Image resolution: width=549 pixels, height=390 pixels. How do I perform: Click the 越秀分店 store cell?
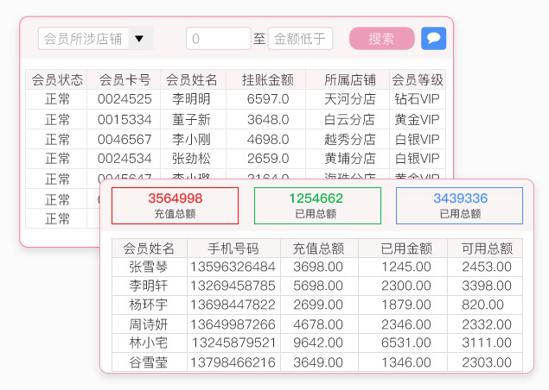349,139
